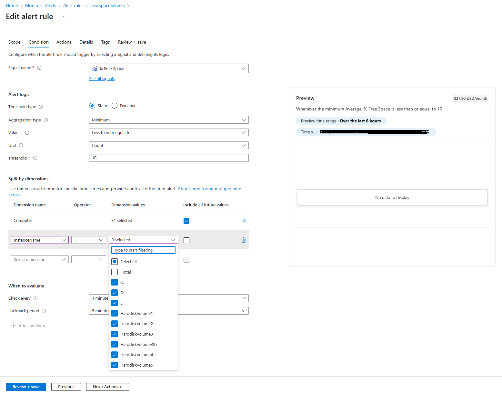Image resolution: width=502 pixels, height=395 pixels.
Task: Open the InstanceName dimension dropdown
Action: pyautogui.click(x=40, y=240)
